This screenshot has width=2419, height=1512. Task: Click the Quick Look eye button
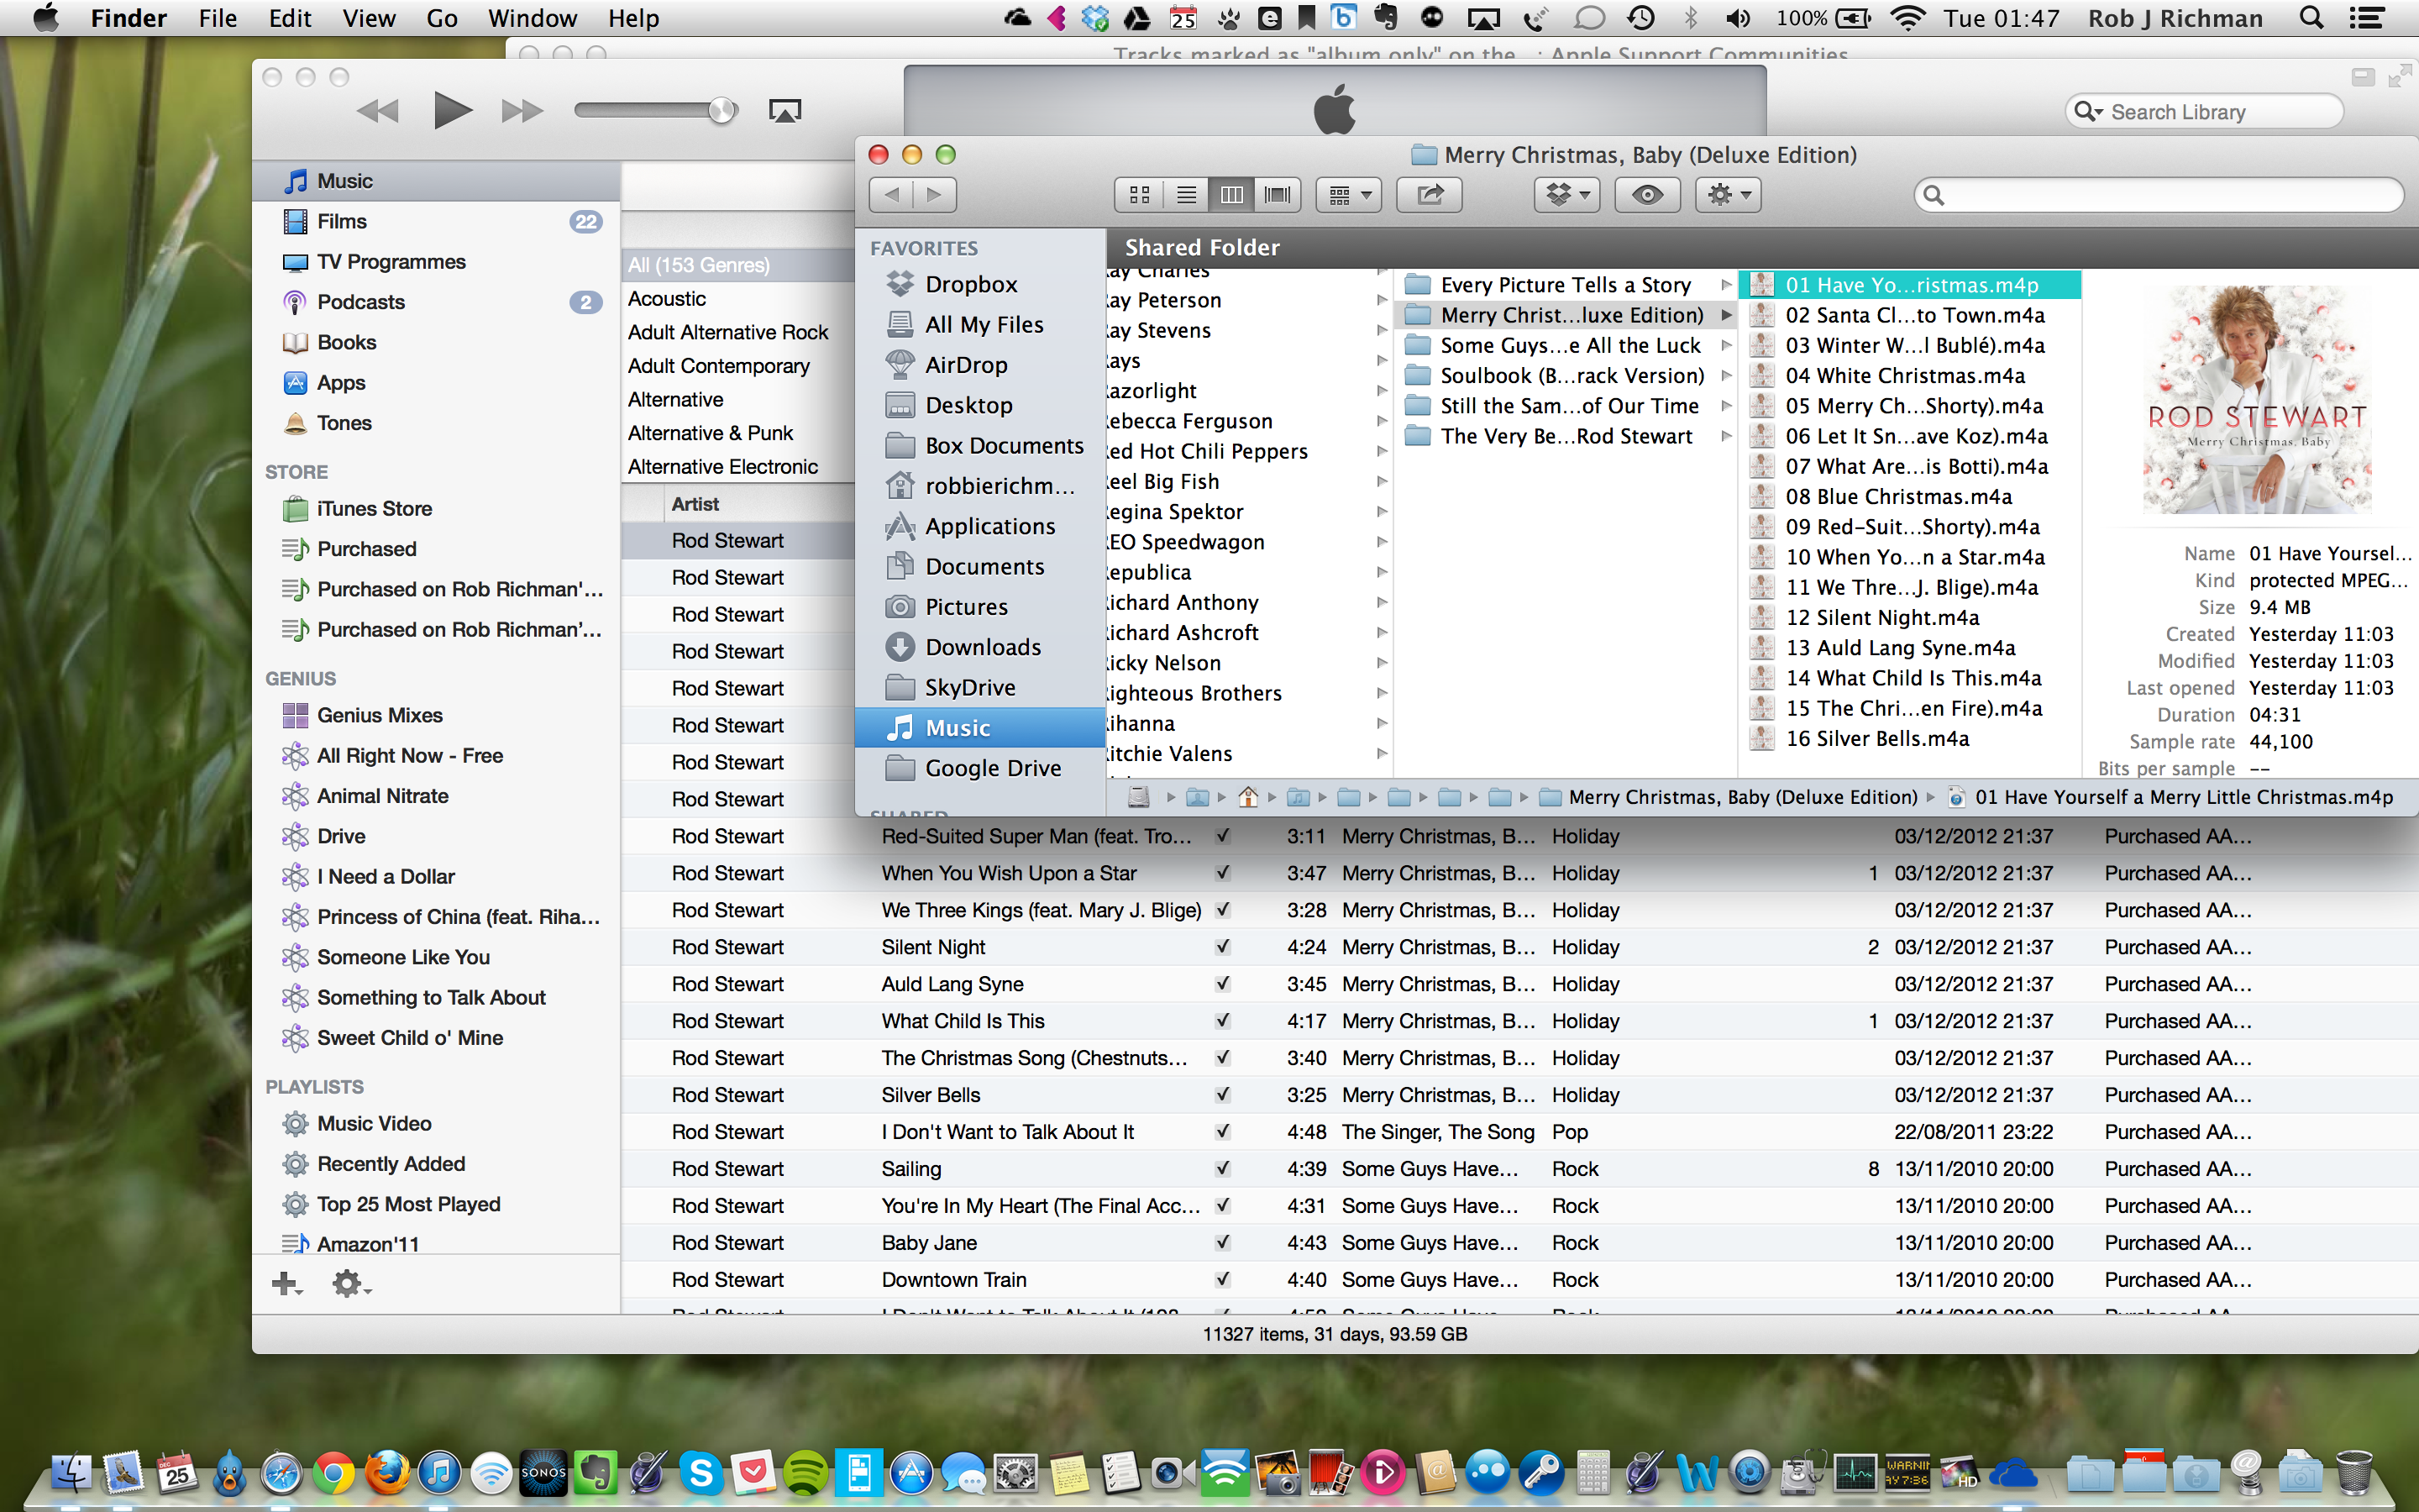pyautogui.click(x=1647, y=194)
